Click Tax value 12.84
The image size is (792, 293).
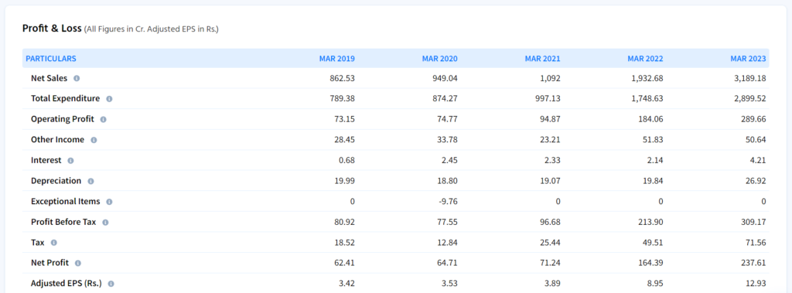(448, 242)
